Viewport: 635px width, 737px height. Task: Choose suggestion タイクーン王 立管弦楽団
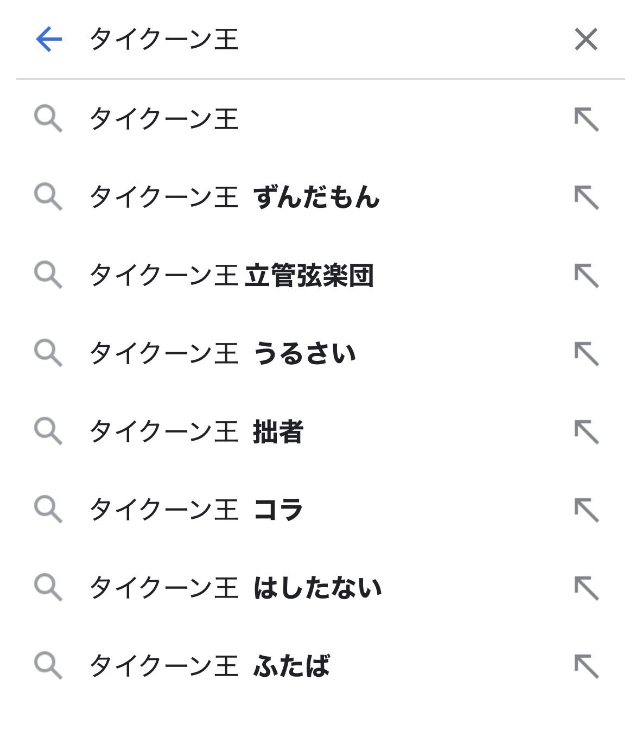point(317,275)
